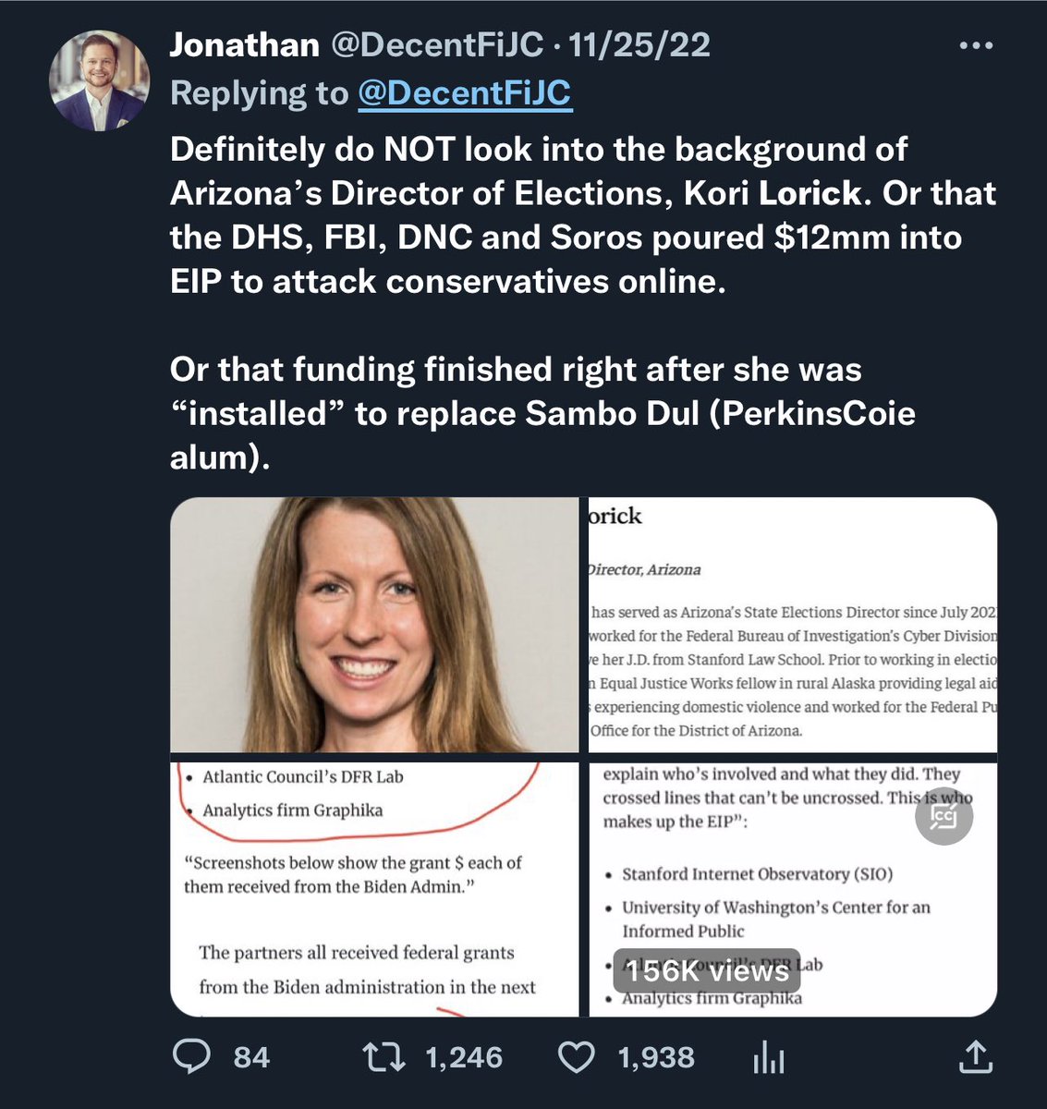Click the 1,938 likes count
The height and width of the screenshot is (1109, 1047).
pos(656,1057)
